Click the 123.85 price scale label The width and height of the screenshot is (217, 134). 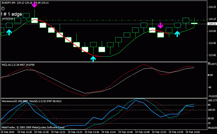[212, 55]
